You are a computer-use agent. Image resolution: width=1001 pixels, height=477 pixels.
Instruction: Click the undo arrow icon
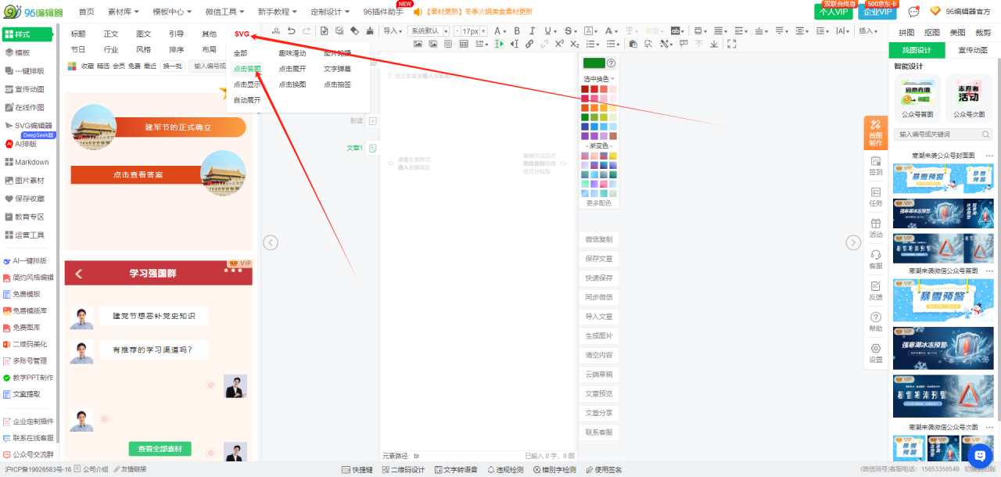(292, 30)
